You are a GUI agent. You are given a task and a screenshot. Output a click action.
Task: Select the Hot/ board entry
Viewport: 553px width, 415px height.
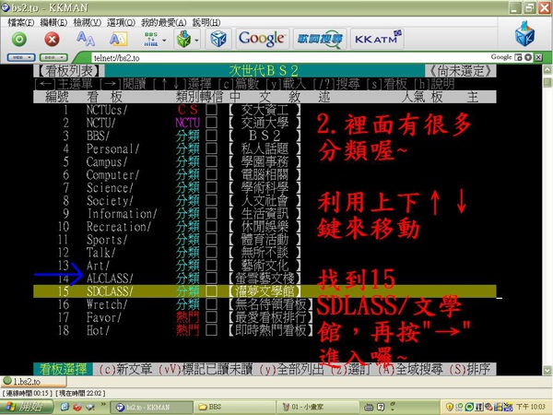point(98,330)
